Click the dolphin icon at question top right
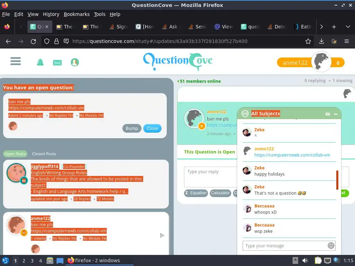355x266 pixels. (x=347, y=94)
